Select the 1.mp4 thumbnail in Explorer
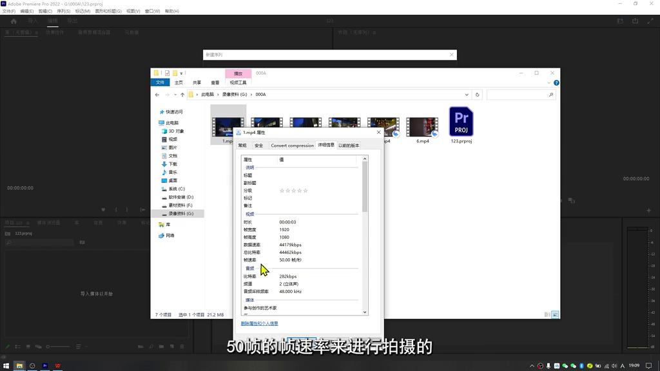The width and height of the screenshot is (660, 371). pos(228,122)
